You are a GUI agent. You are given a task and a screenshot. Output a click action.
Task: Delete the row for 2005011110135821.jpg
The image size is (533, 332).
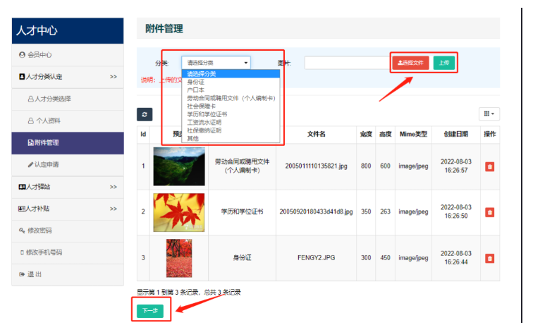click(489, 166)
